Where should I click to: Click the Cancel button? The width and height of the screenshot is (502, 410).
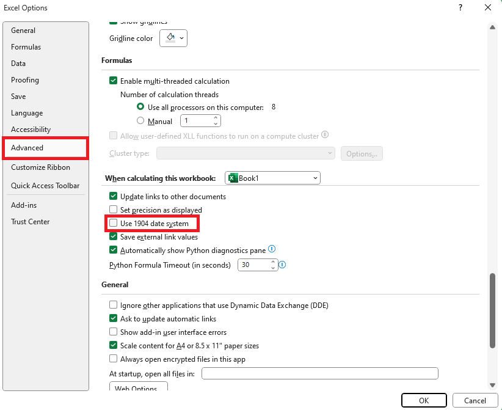pos(475,400)
